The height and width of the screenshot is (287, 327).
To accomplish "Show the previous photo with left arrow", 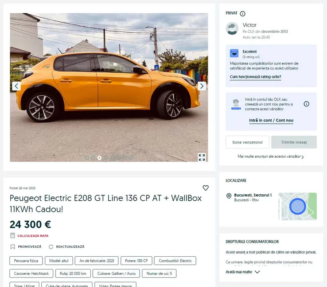I will coord(16,86).
